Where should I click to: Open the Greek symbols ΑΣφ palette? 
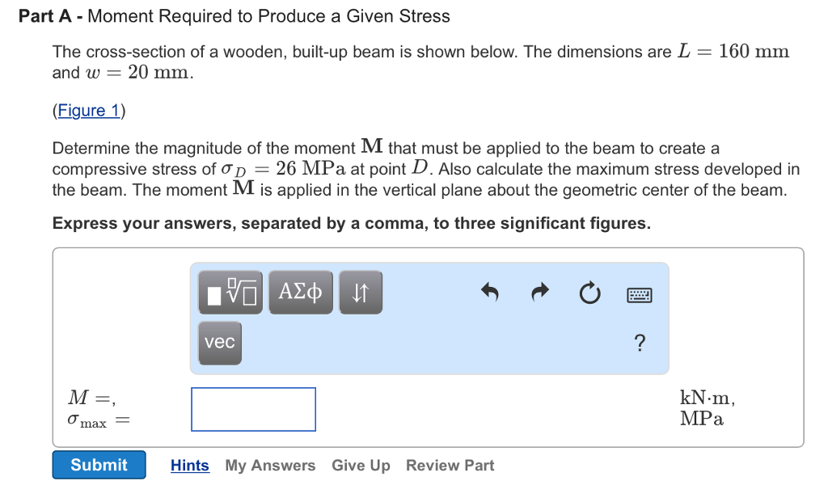pos(300,292)
